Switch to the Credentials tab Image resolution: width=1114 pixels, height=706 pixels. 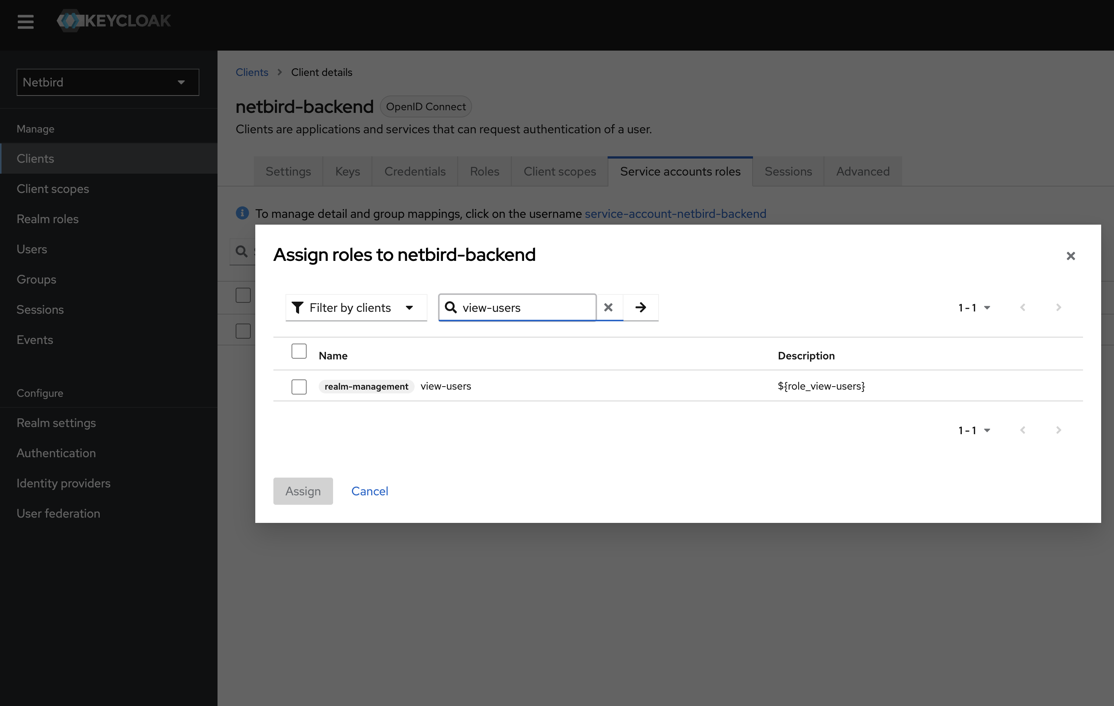click(415, 172)
